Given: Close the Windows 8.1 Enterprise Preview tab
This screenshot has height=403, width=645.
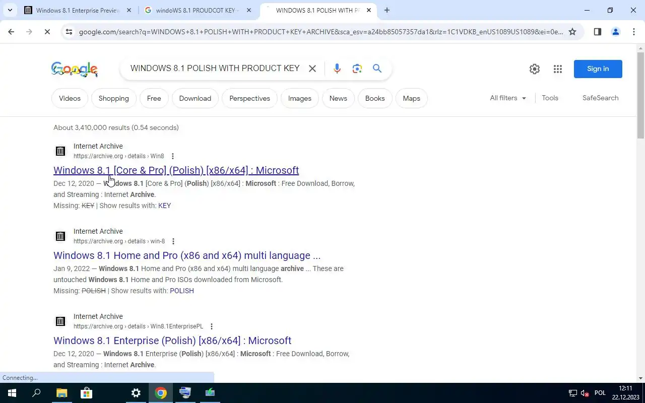Looking at the screenshot, I should point(129,10).
